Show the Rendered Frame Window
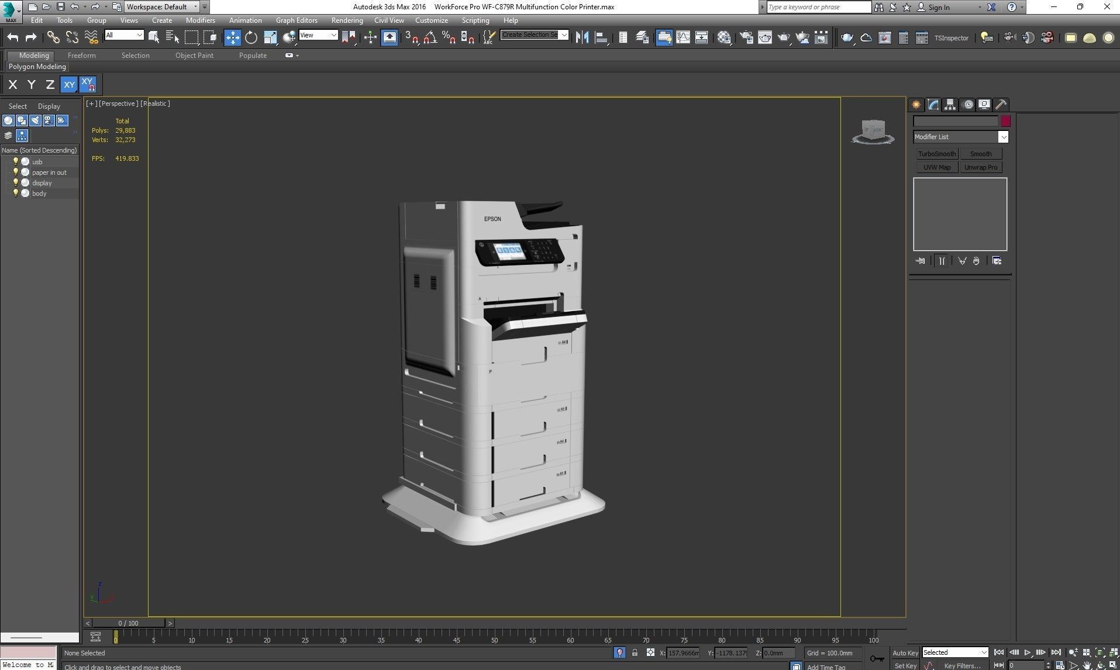1120x670 pixels. point(765,37)
